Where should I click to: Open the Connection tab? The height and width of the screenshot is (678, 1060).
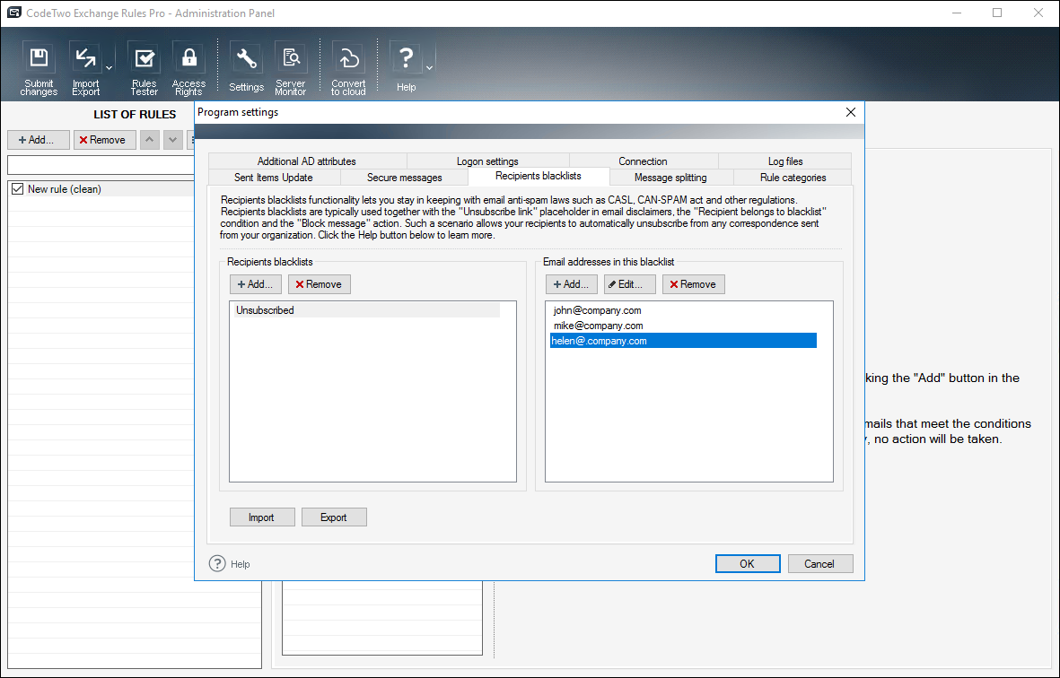click(x=643, y=161)
